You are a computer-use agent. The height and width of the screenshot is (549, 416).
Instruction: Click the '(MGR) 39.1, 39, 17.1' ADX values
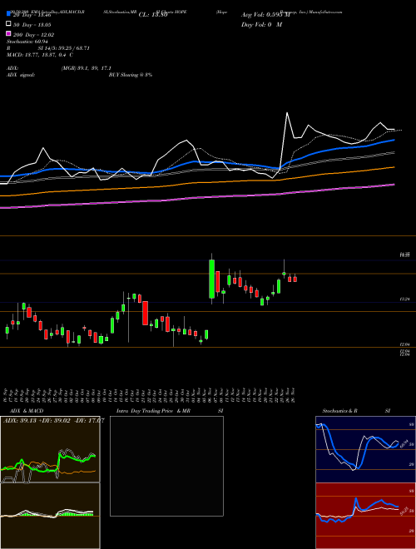click(87, 68)
